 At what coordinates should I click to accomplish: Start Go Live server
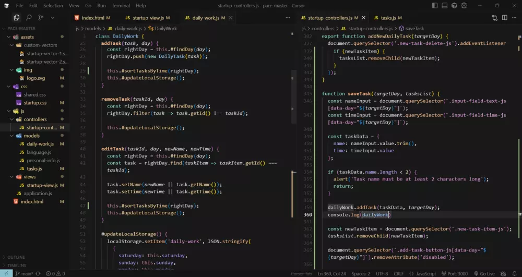click(x=484, y=274)
